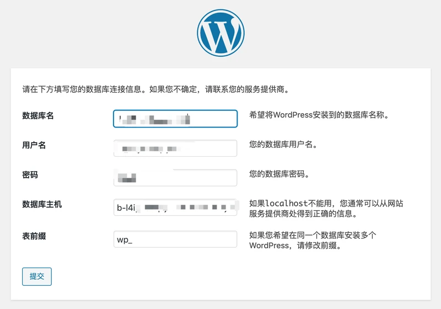Click the WordPress logo at top
Screen dimensions: 441x309
(220, 33)
